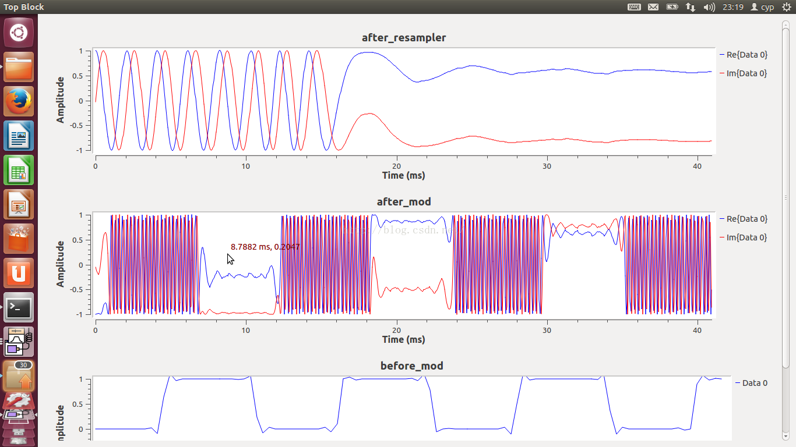Viewport: 796px width, 447px height.
Task: Click the vertical scrollbar on the right edge
Action: tap(786, 198)
